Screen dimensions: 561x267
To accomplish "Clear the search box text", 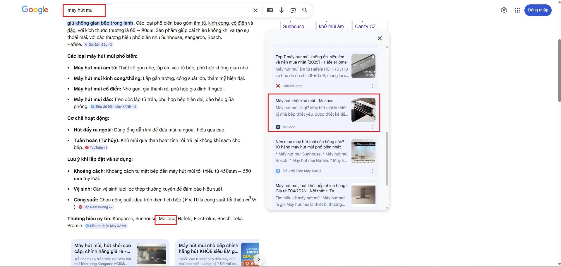I will pyautogui.click(x=255, y=10).
